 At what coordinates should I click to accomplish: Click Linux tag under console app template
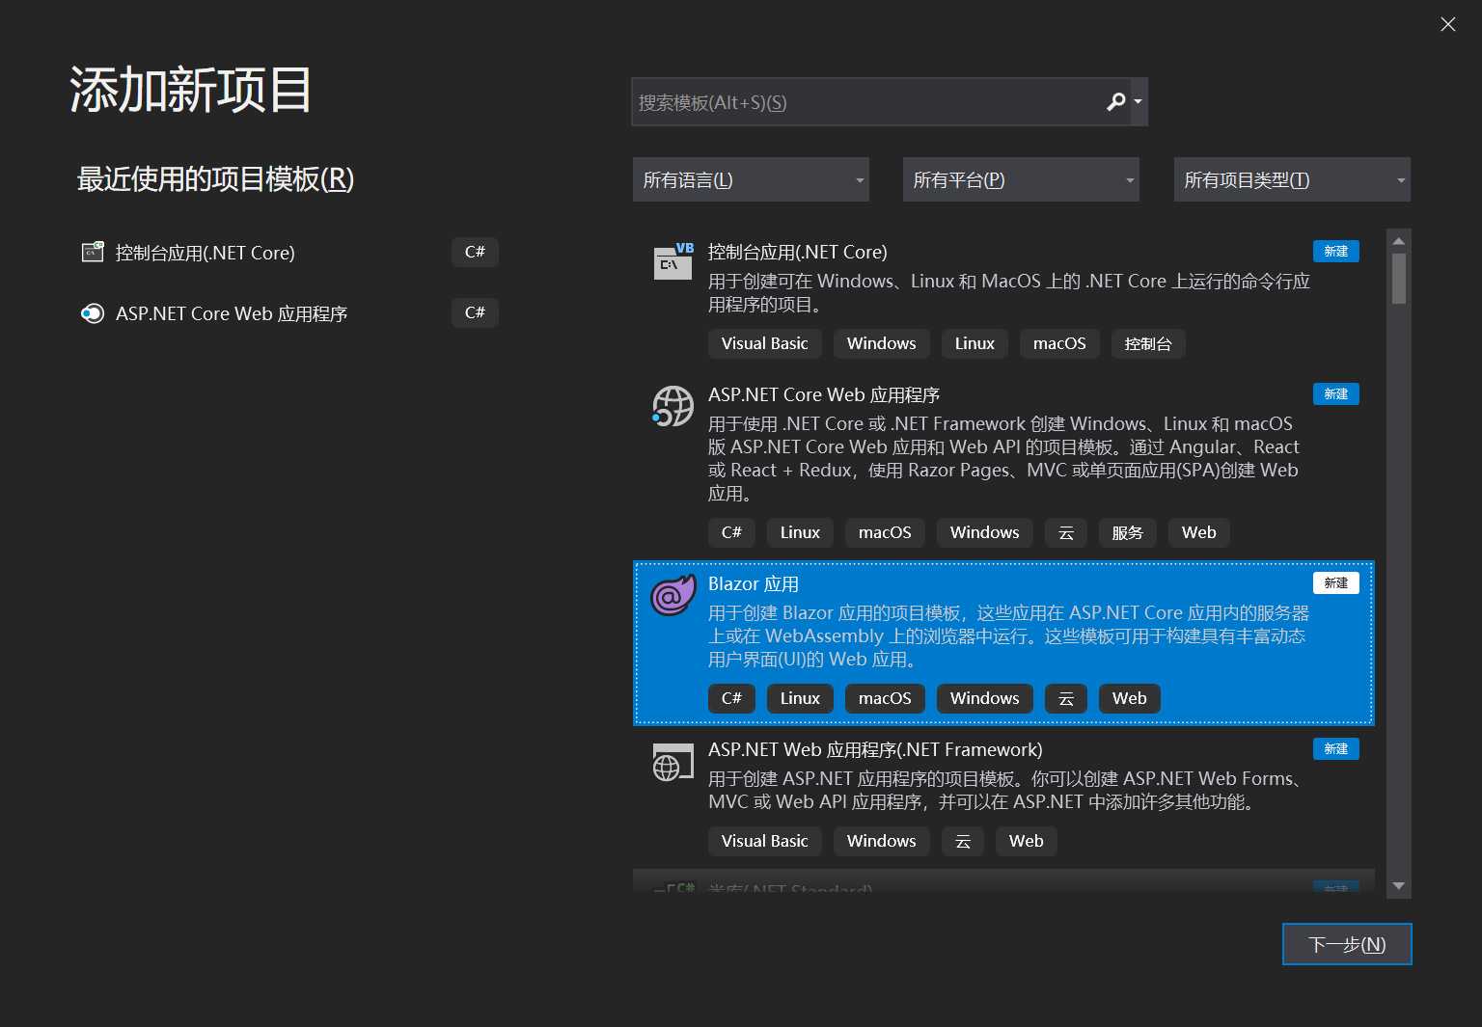click(974, 343)
